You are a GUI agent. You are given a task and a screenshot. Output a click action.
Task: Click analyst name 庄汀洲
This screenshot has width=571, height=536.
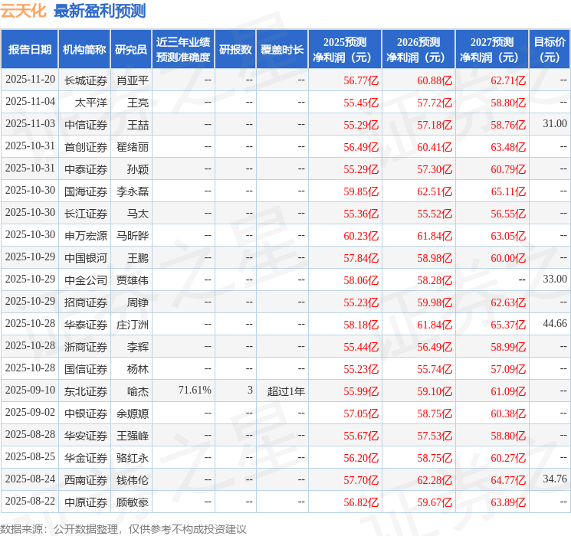point(133,324)
